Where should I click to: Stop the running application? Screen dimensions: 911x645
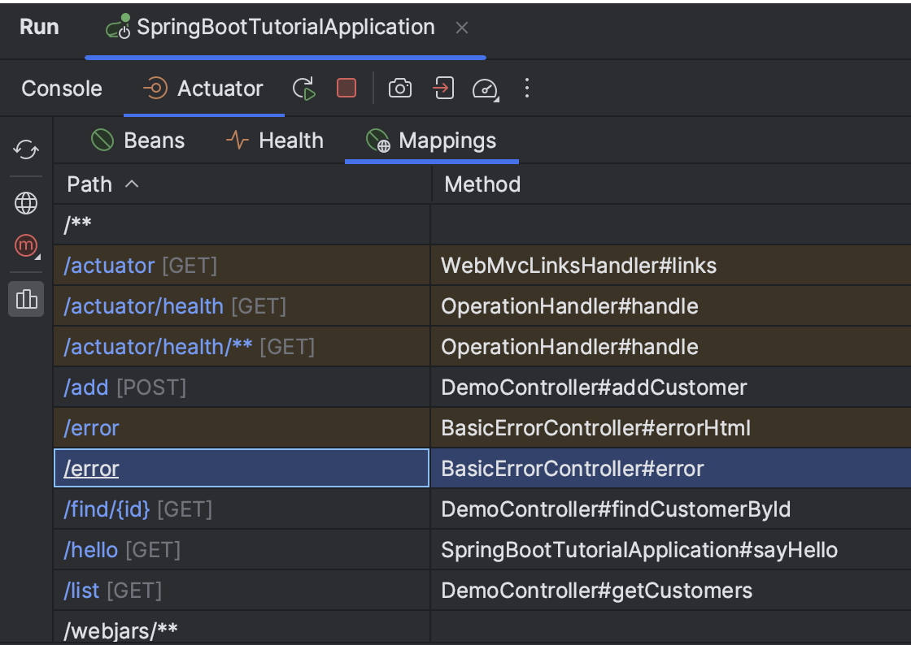click(x=345, y=88)
